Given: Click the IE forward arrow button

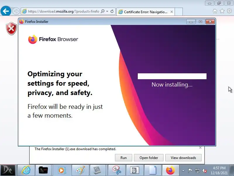Looking at the screenshot, I should [x=16, y=11].
